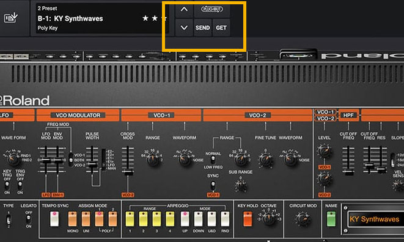404x242 pixels.
Task: Go to previous preset with up arrow
Action: tap(184, 10)
